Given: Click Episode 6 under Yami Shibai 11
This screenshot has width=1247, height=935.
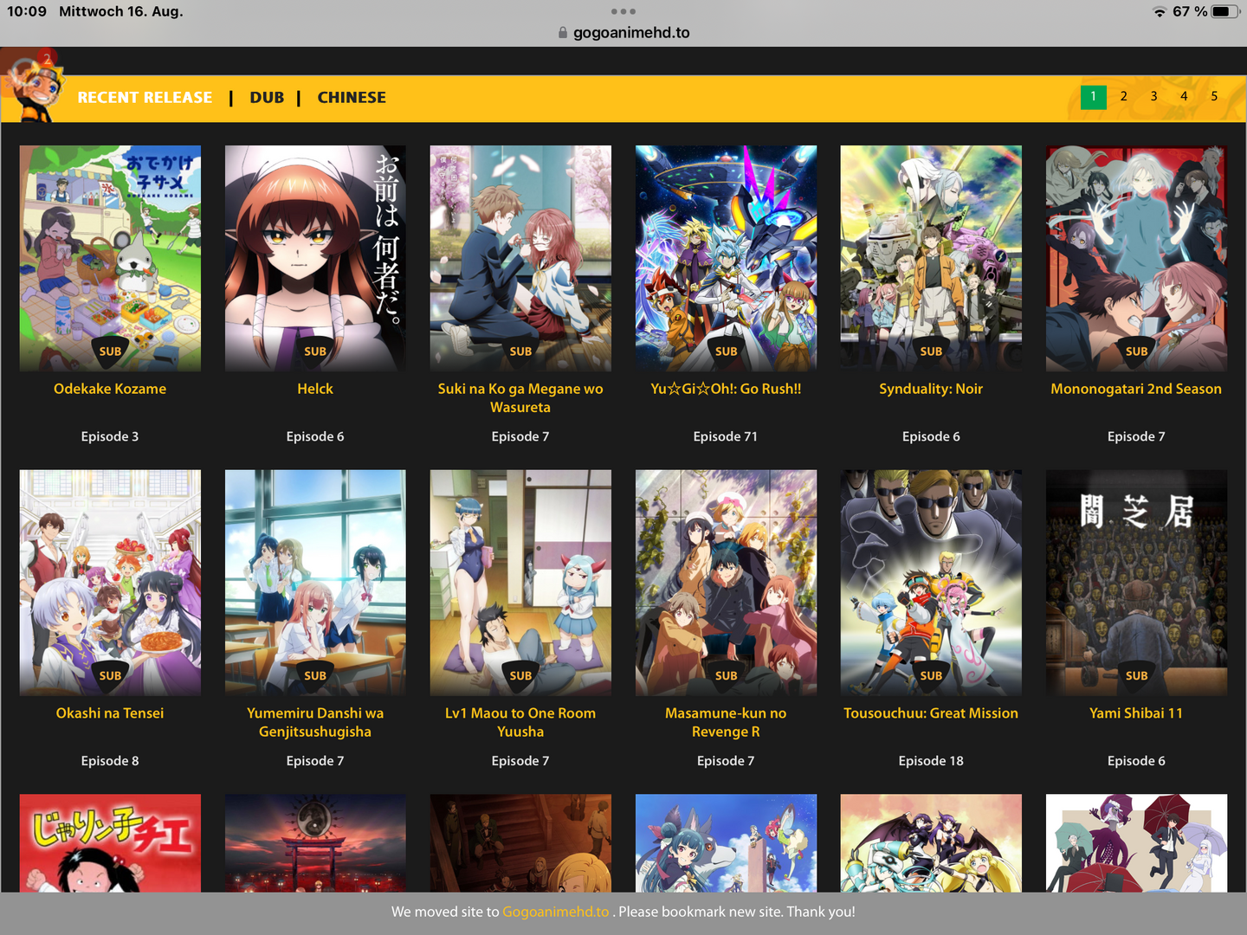Looking at the screenshot, I should click(1136, 761).
